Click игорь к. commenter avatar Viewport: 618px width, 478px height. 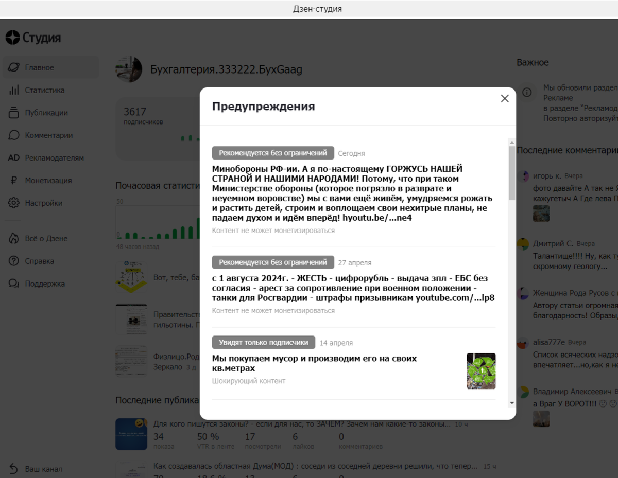[x=523, y=176]
